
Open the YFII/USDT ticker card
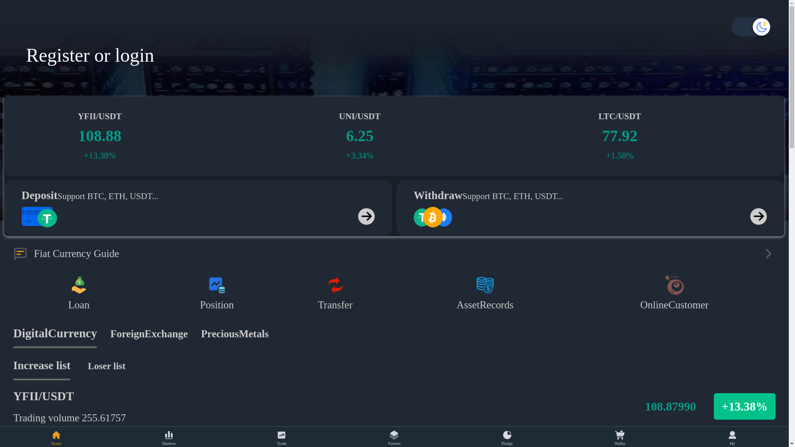[100, 136]
